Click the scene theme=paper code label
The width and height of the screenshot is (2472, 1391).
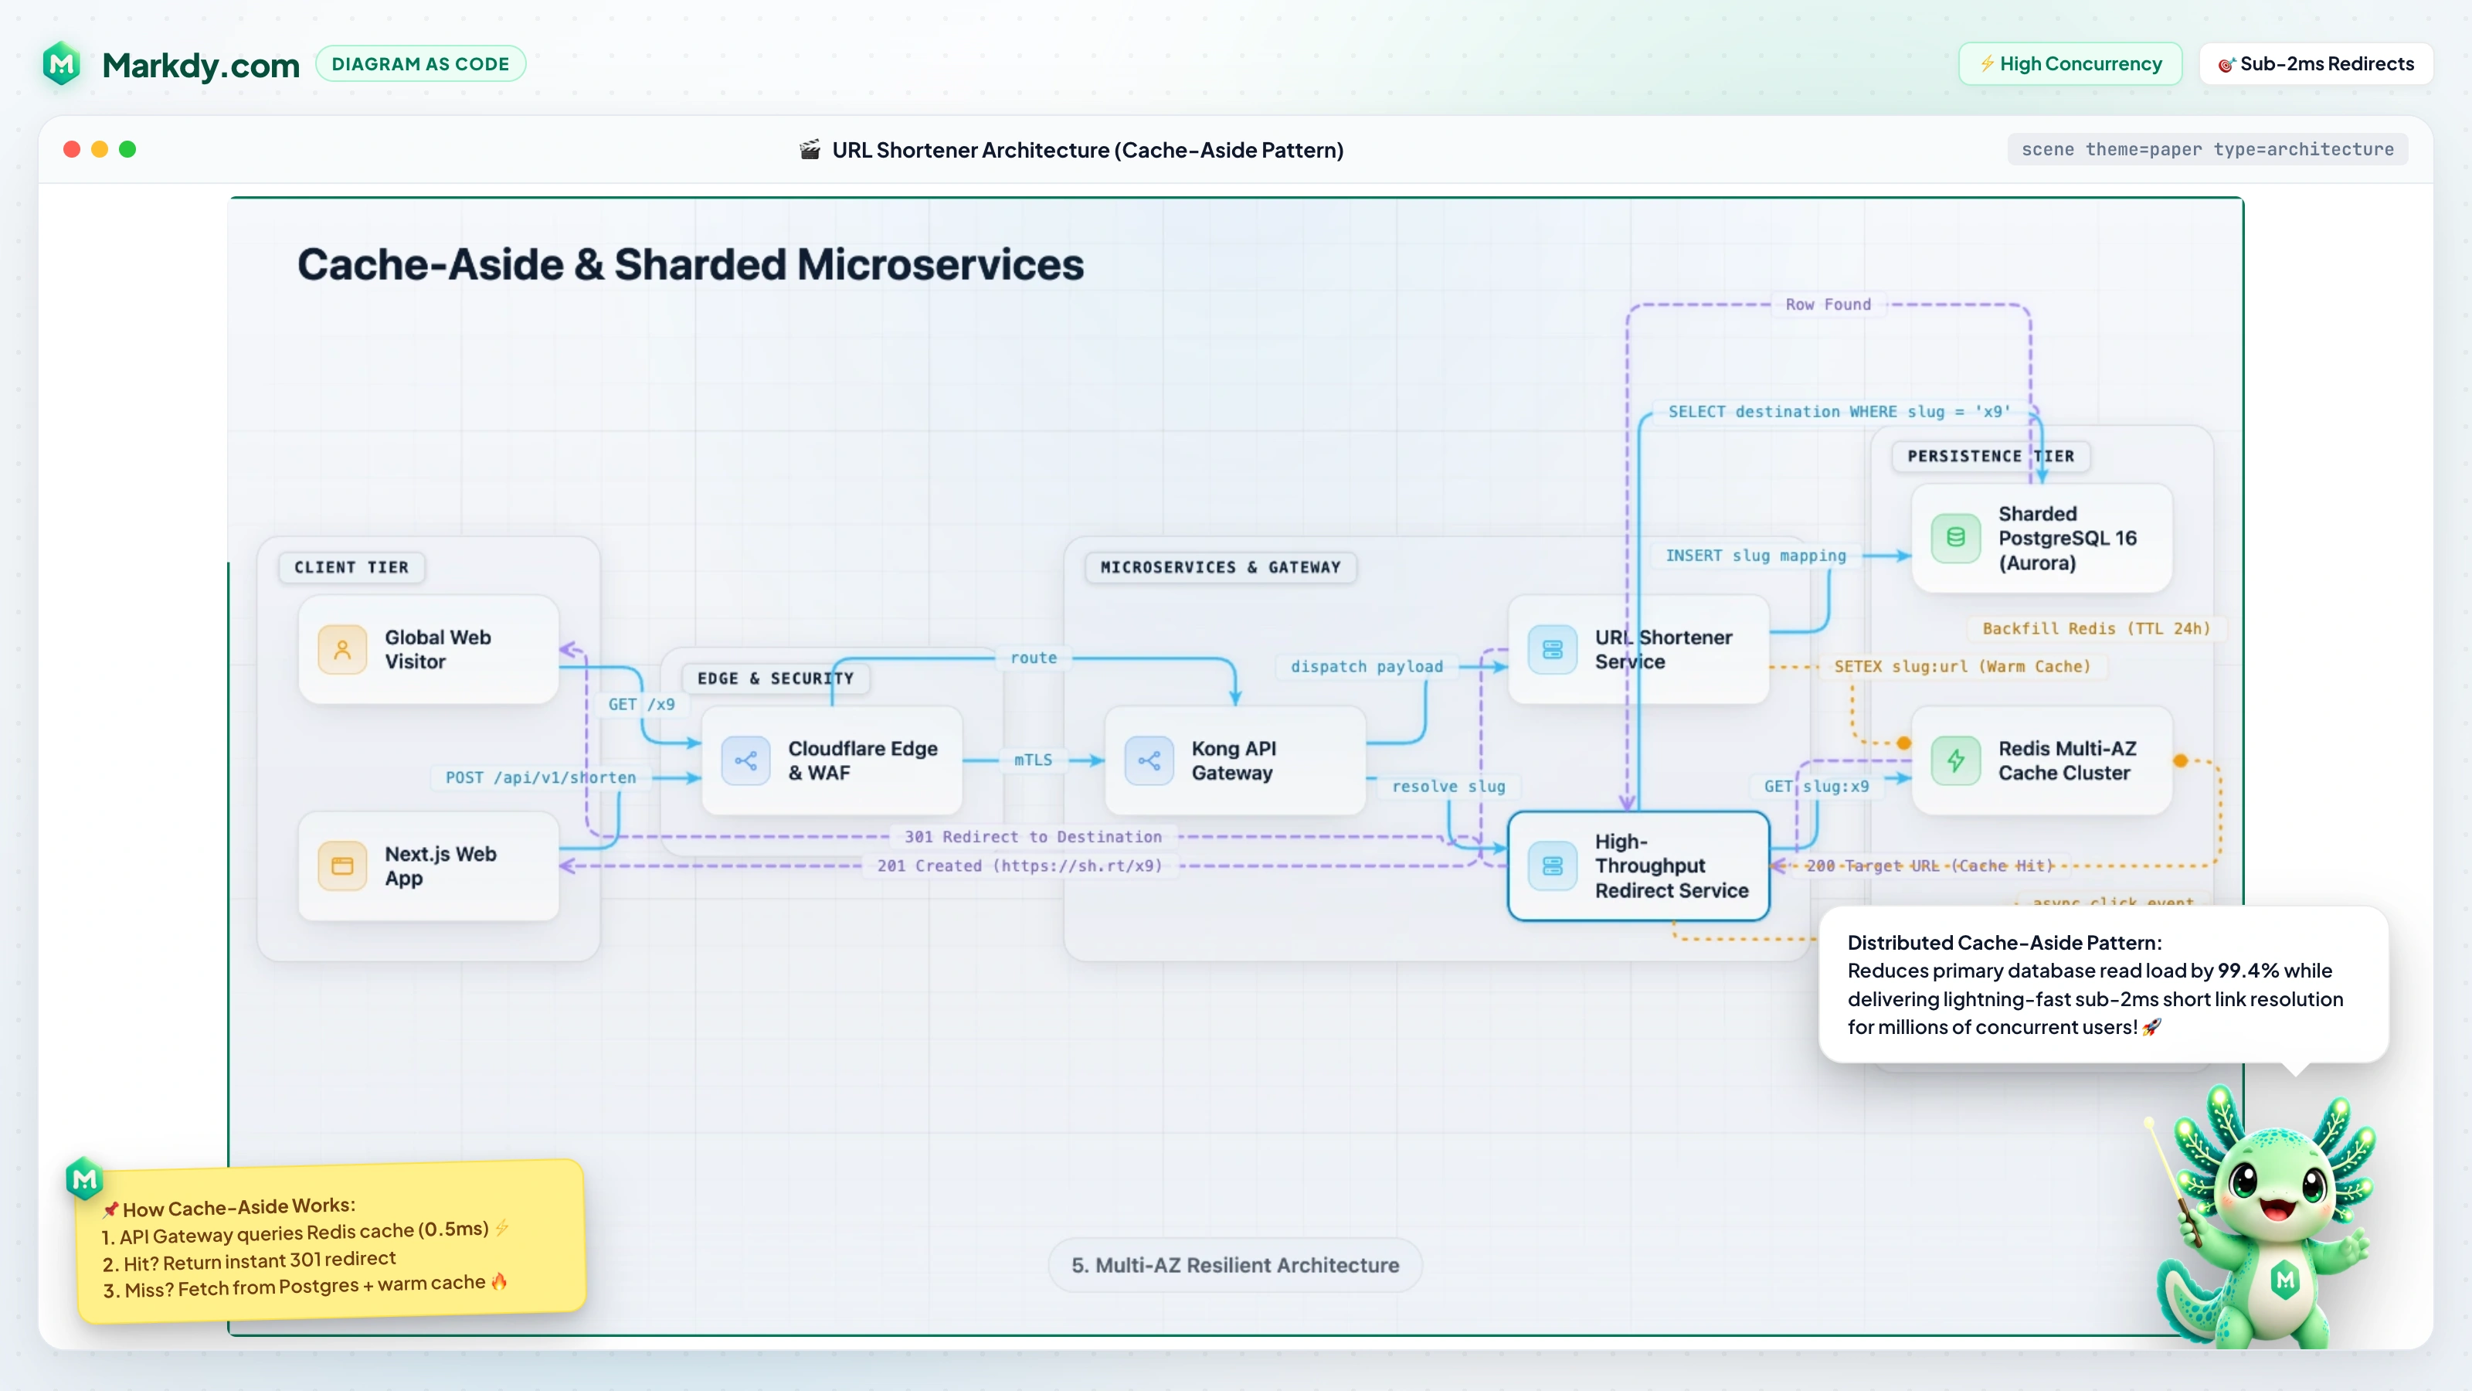coord(2207,149)
